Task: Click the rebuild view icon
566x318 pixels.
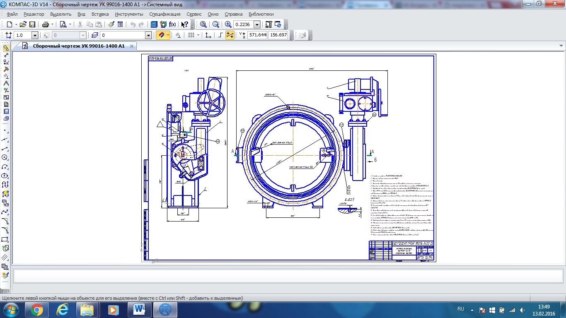Action: tap(269, 24)
